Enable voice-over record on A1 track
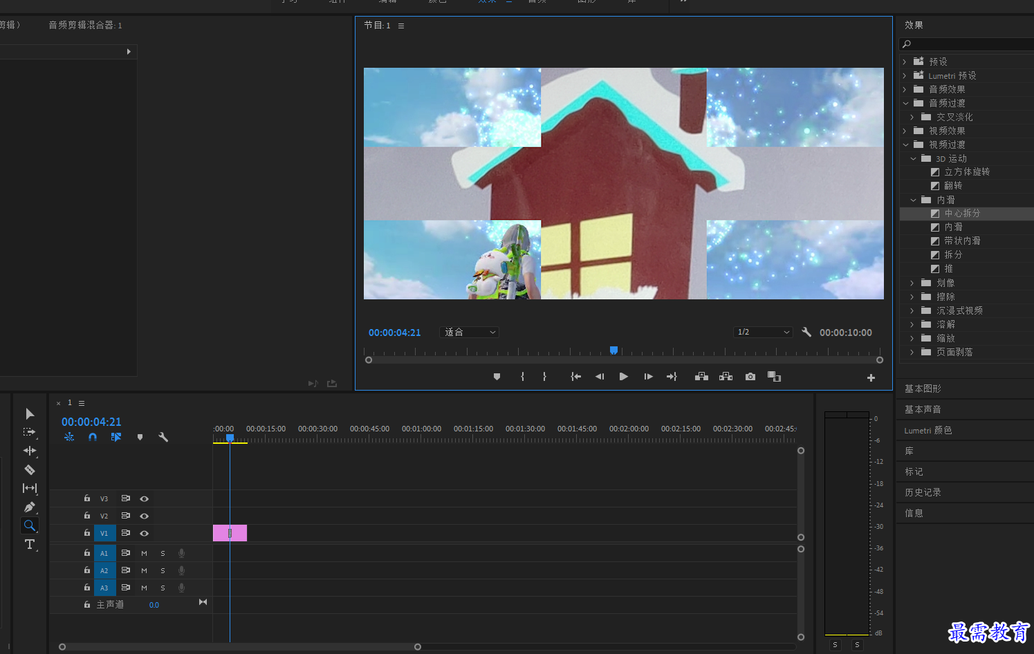Screen dimensions: 1034x654 coord(181,553)
